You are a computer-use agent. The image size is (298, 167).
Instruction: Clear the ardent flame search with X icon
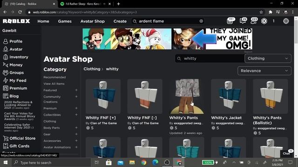pyautogui.click(x=201, y=21)
